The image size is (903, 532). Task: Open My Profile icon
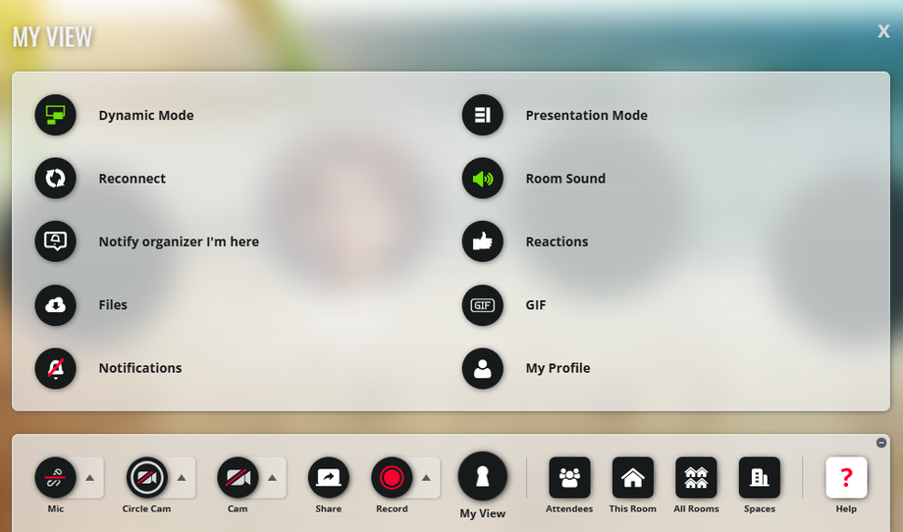click(483, 368)
